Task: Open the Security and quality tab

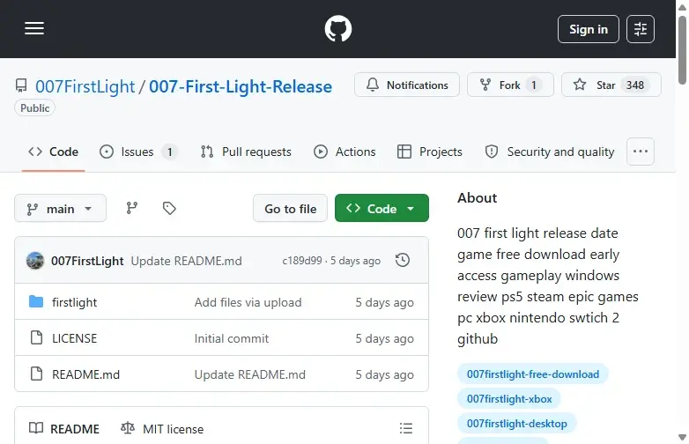Action: click(549, 152)
